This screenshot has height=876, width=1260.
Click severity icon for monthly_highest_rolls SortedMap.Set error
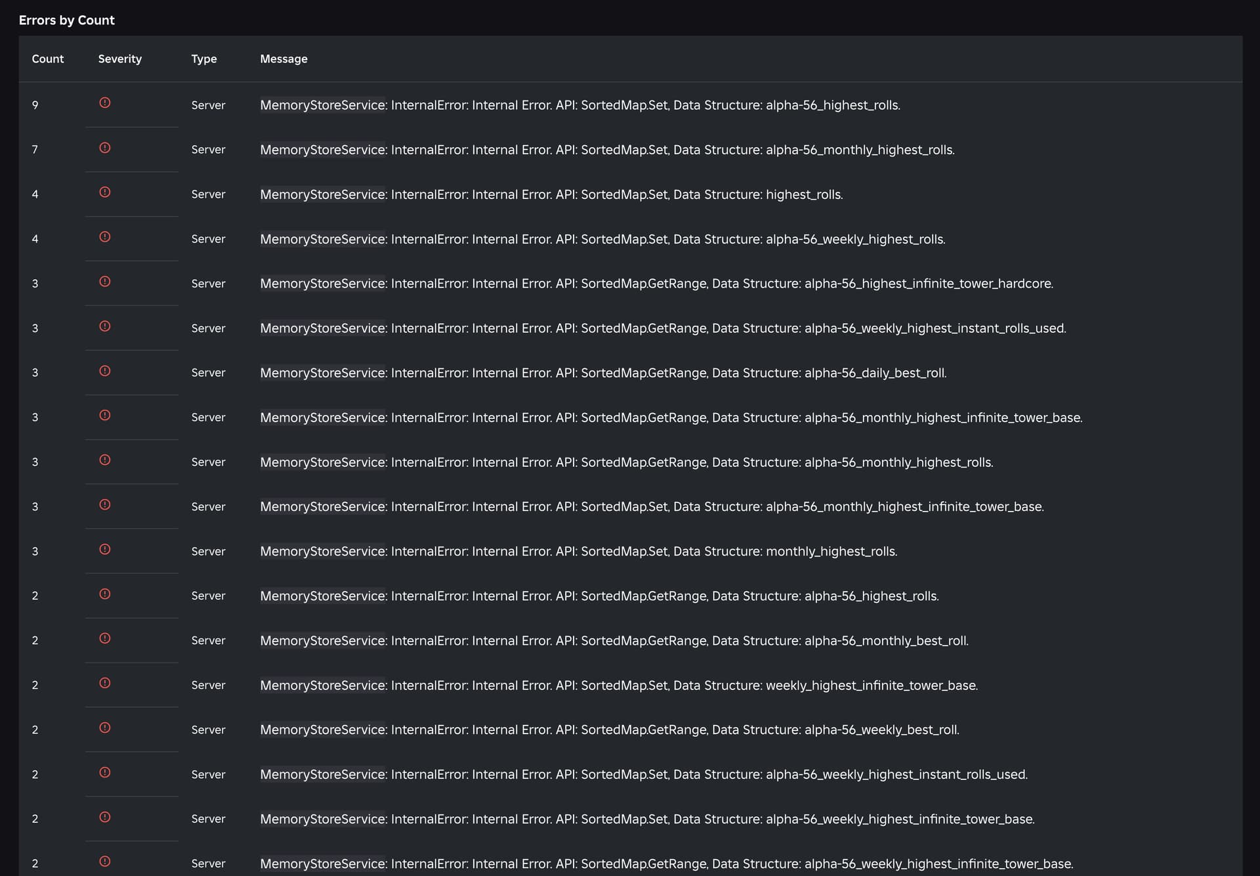point(104,550)
